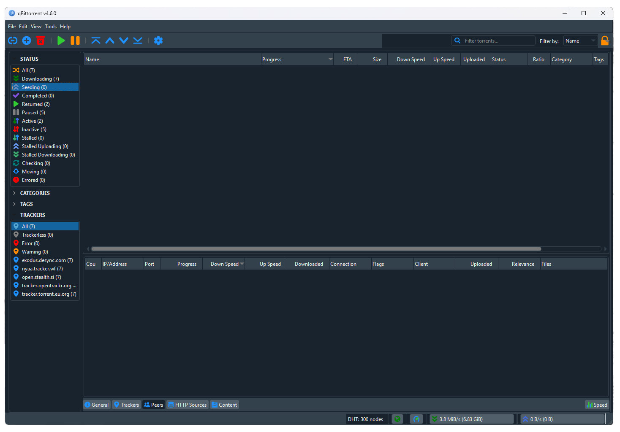Toggle alternative speed limits icon
This screenshot has height=432, width=620.
point(416,419)
